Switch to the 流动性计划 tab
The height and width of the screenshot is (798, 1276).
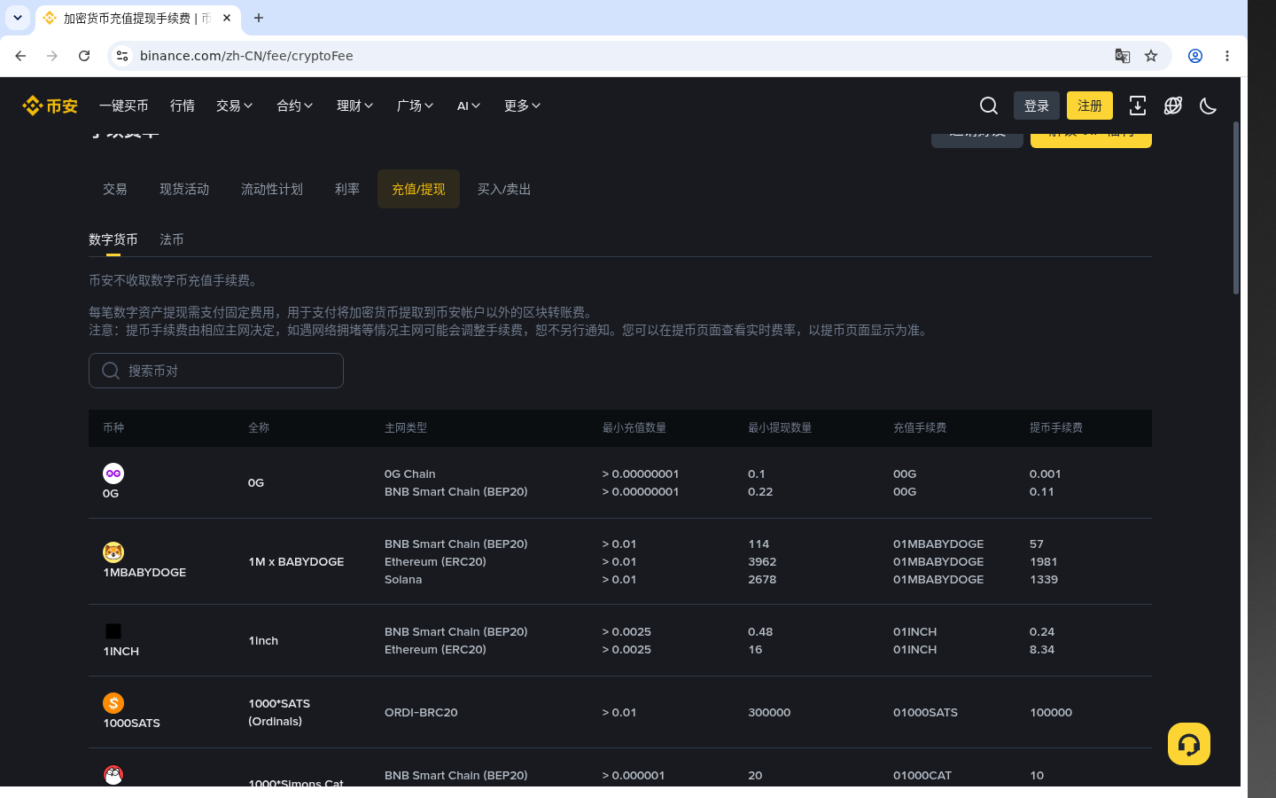pos(272,189)
